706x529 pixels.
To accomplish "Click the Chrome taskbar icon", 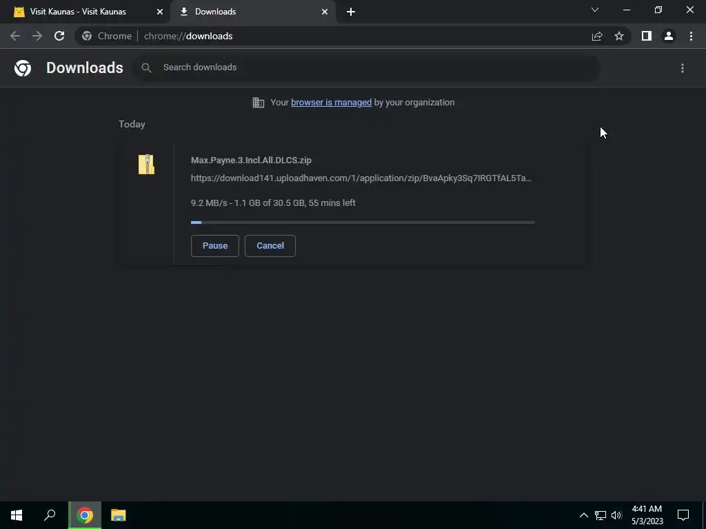I will tap(85, 515).
